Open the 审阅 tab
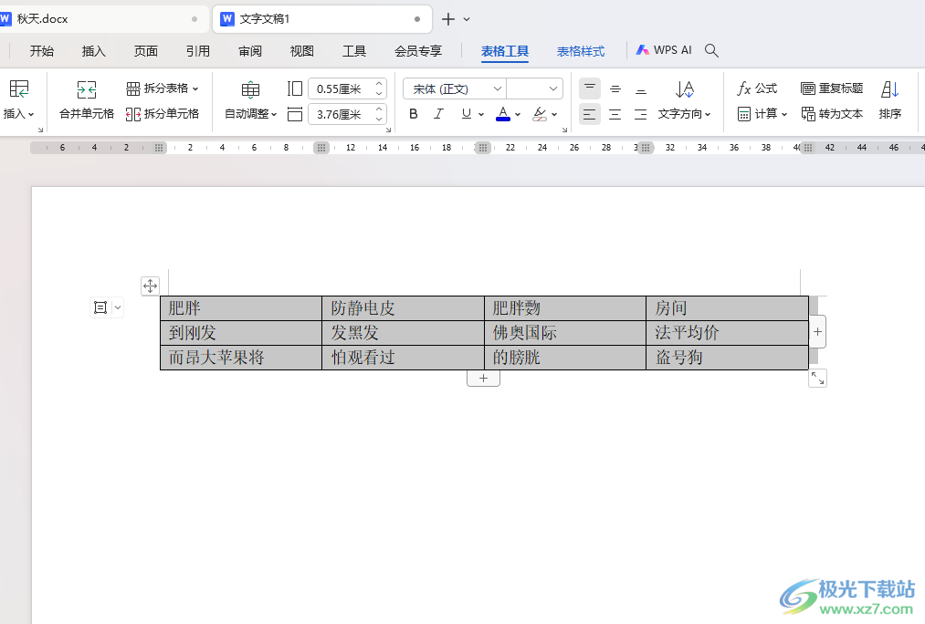Screen dimensions: 925x624 pyautogui.click(x=250, y=51)
